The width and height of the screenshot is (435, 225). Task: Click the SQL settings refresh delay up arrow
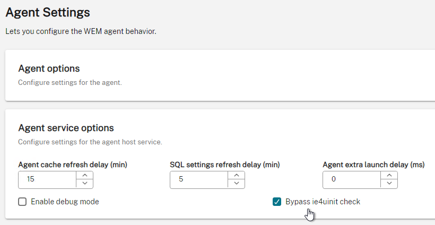click(x=237, y=175)
